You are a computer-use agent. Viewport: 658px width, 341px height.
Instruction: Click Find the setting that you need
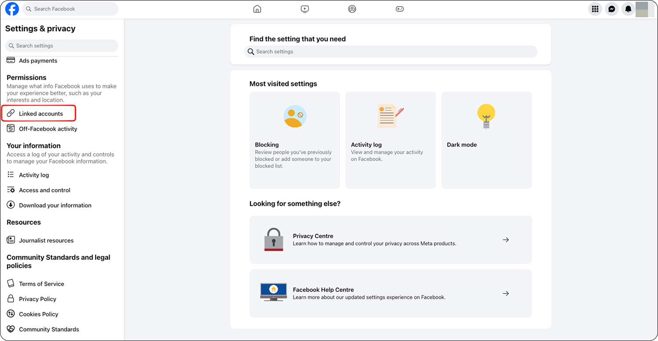click(298, 39)
